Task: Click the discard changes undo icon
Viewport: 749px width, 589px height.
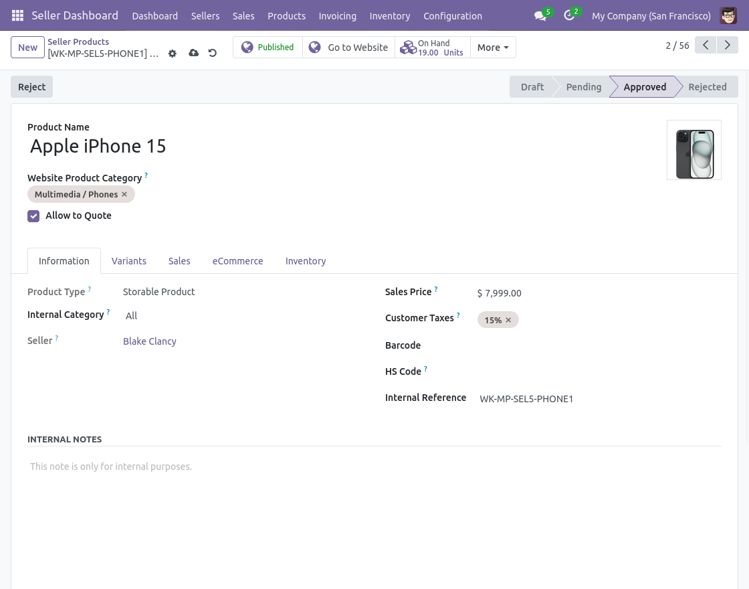Action: (x=213, y=54)
